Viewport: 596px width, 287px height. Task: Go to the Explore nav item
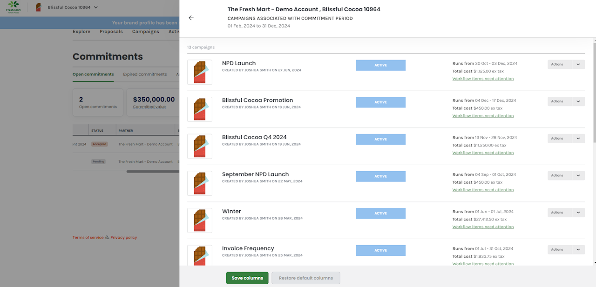tap(81, 32)
